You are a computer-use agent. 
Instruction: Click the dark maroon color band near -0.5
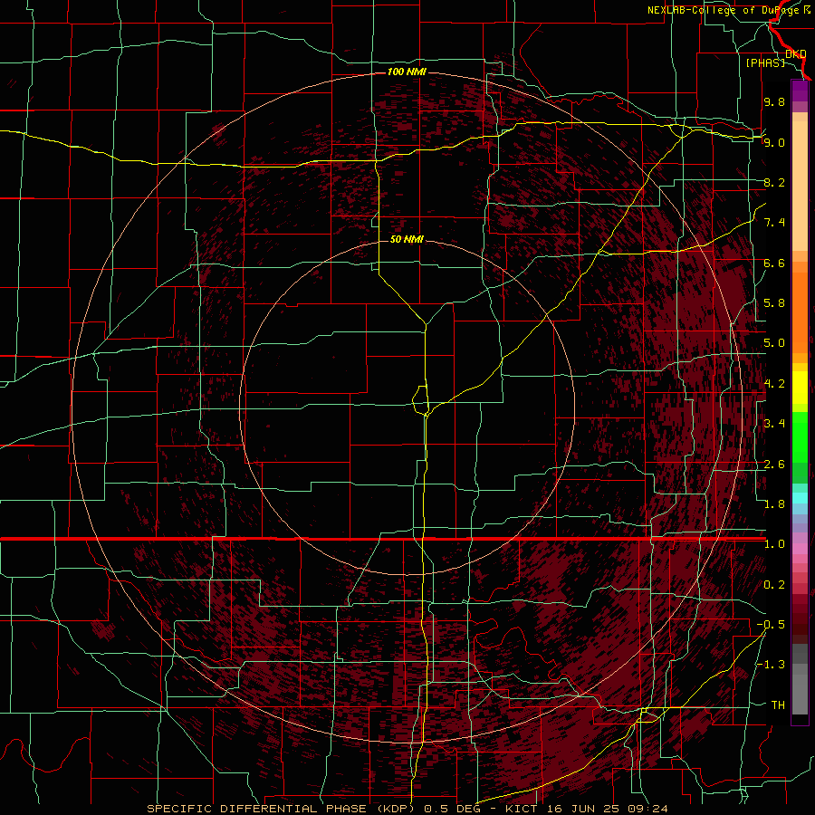click(x=800, y=625)
